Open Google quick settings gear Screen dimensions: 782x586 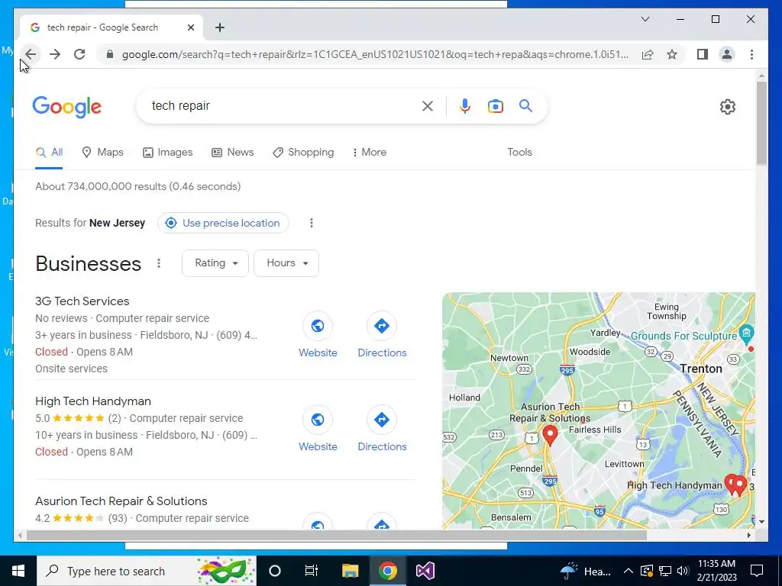coord(728,107)
